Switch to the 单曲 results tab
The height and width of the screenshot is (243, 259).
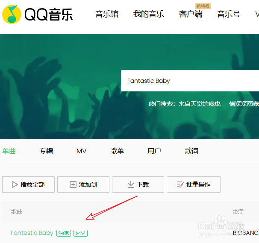9,151
